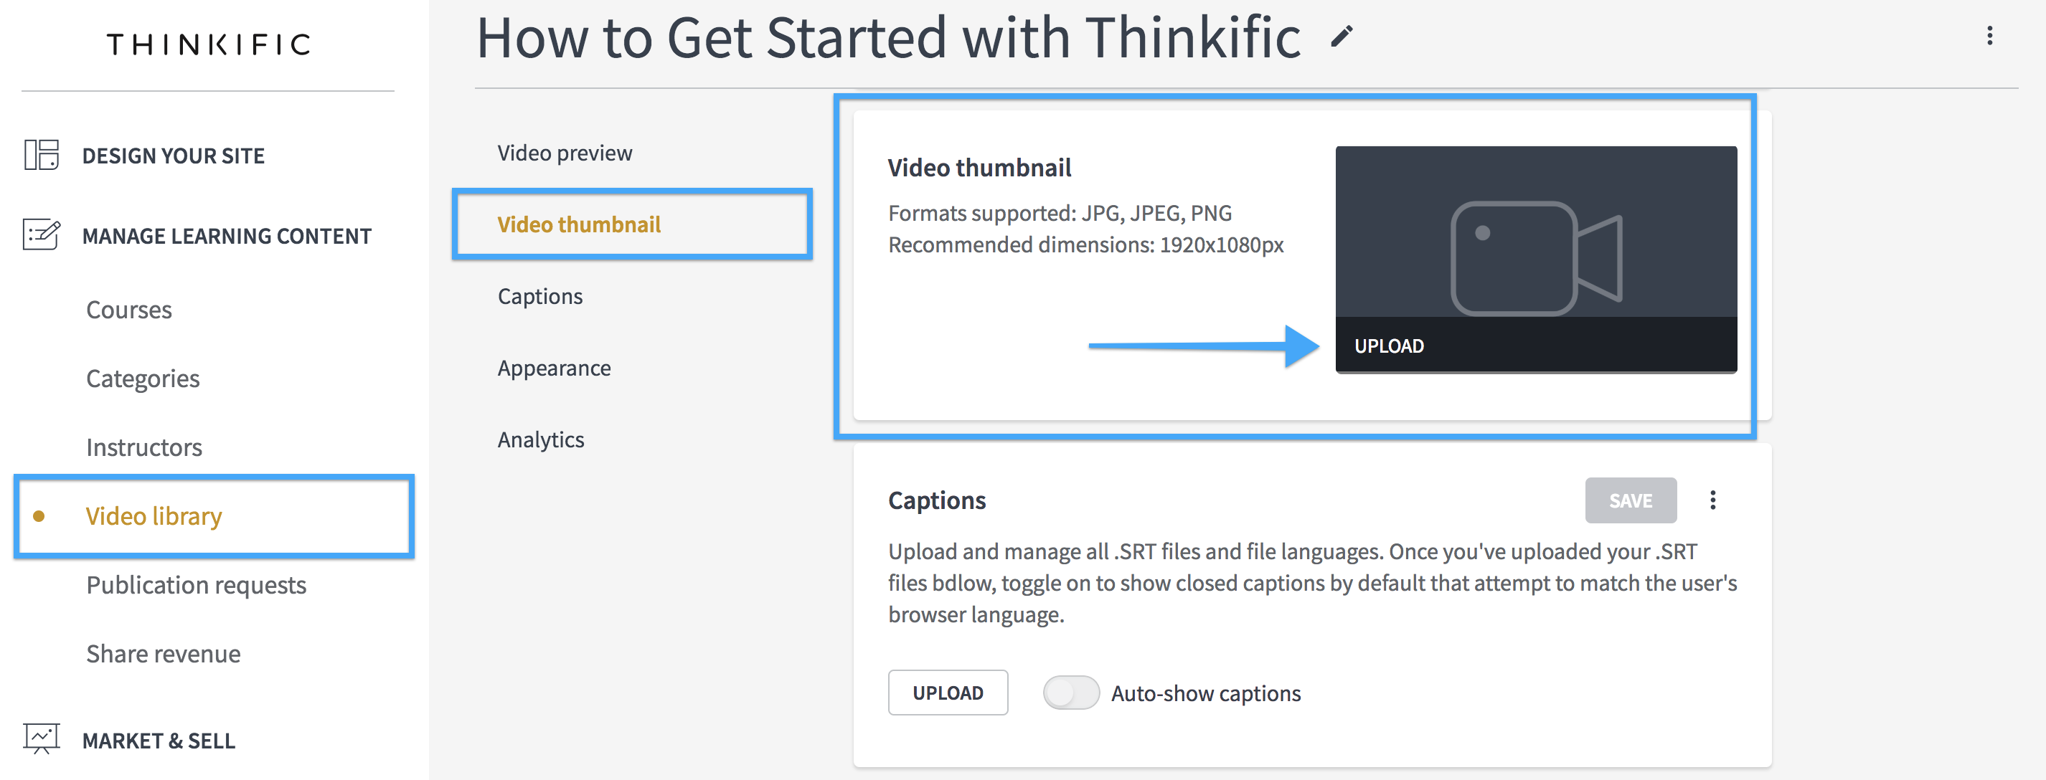Jump to the Analytics section
The image size is (2046, 780).
coord(541,439)
